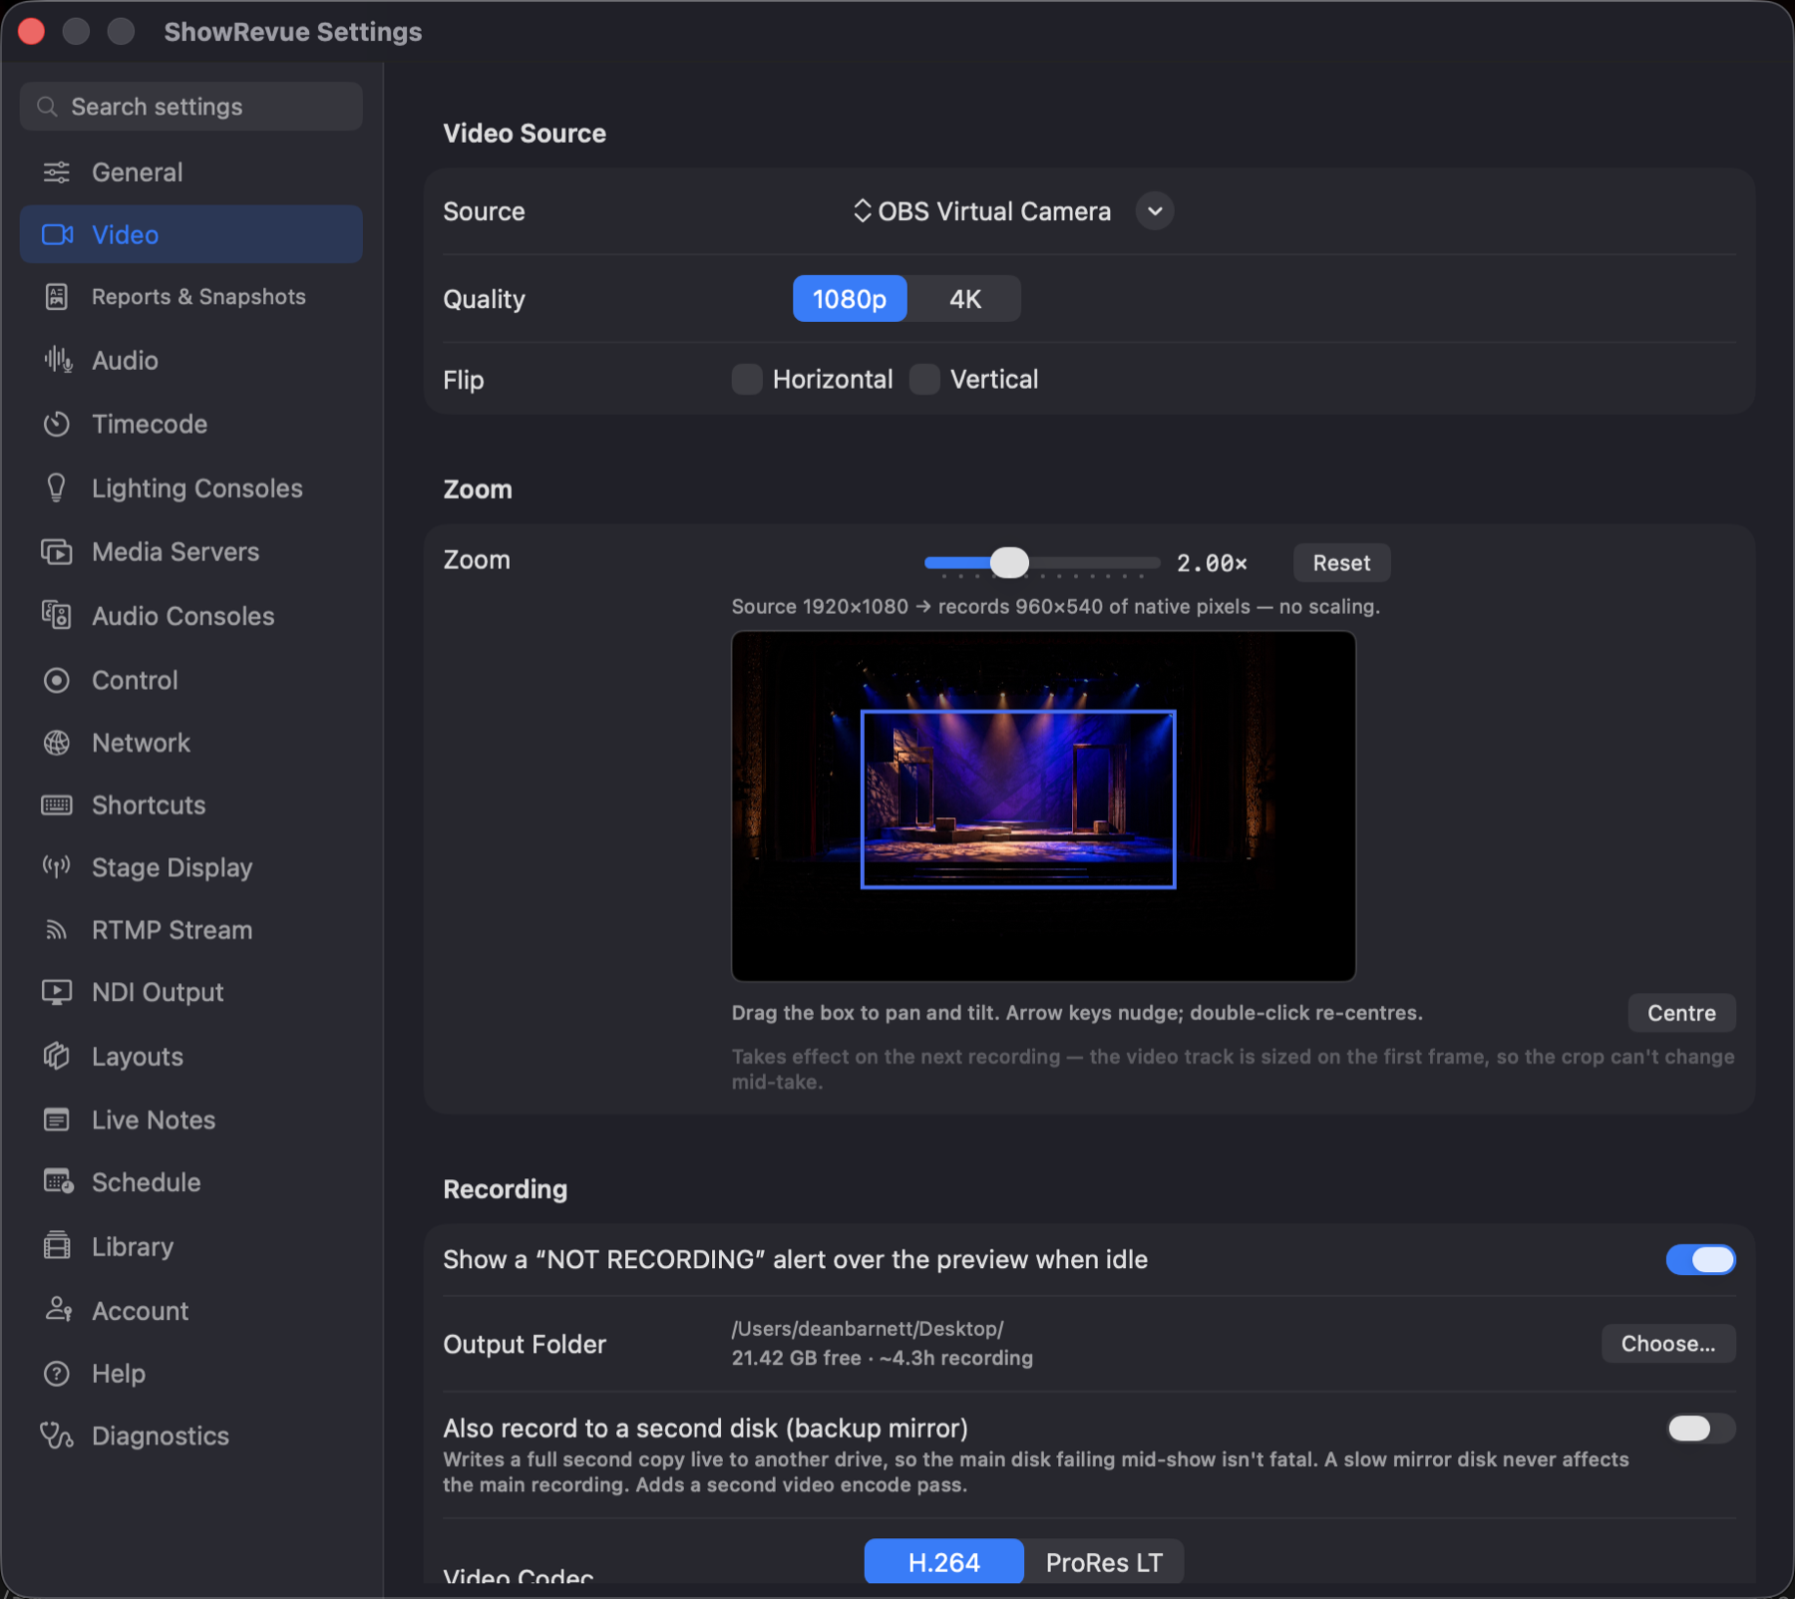The image size is (1795, 1599).
Task: Click the /Users/deanbarnett/Desktop/ path text
Action: (x=868, y=1329)
